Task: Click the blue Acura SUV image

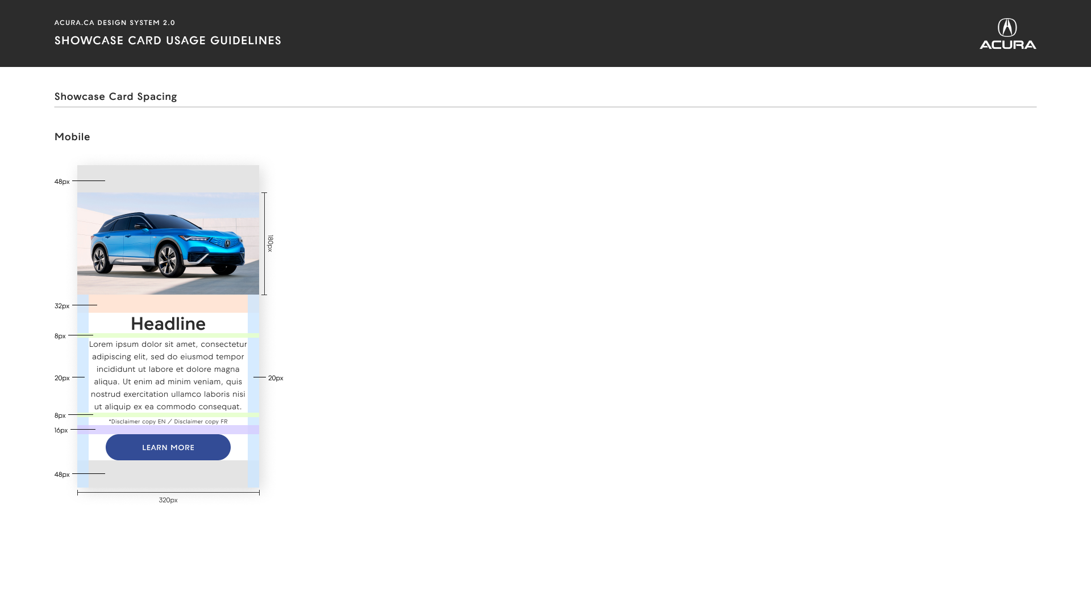Action: 168,243
